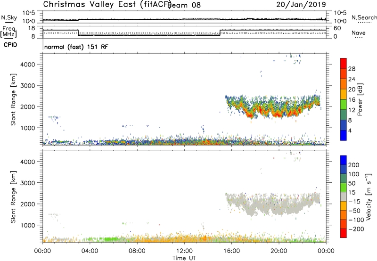The image size is (377, 261).
Task: Click the "N.Search" legend label
Action: point(364,17)
